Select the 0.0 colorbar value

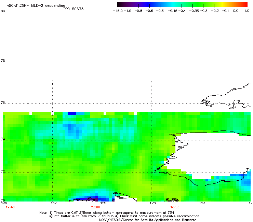pos(236,11)
